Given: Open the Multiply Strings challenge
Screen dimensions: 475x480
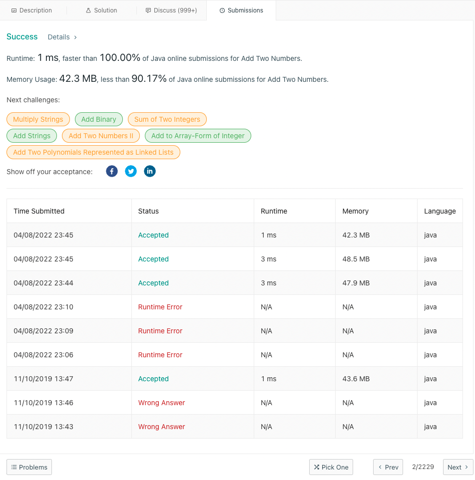Looking at the screenshot, I should [38, 119].
